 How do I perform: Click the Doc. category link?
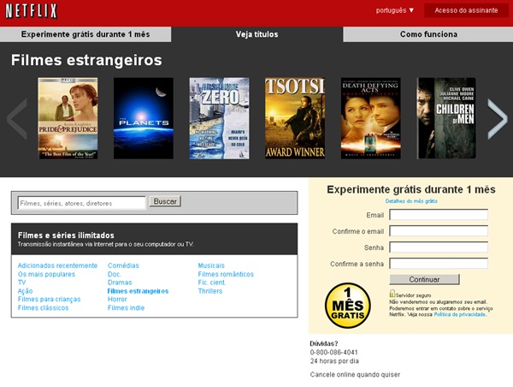coord(115,274)
